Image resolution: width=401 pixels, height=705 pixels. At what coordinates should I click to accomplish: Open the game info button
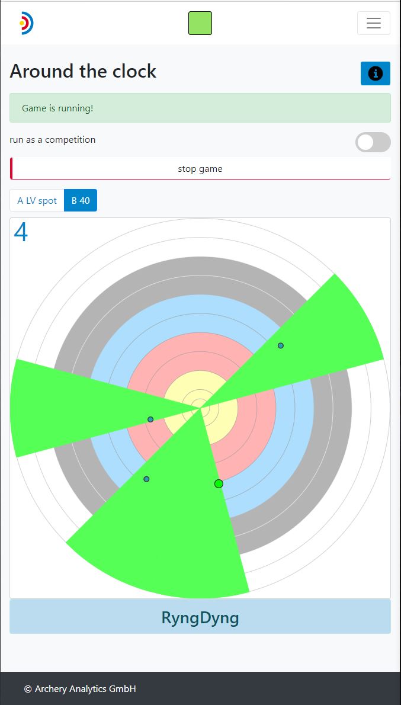(x=375, y=73)
